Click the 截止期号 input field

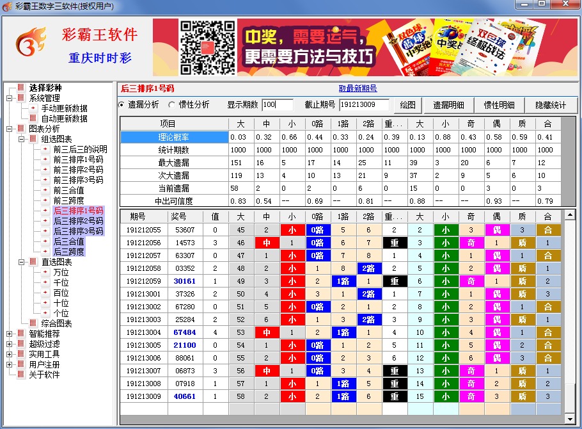tap(365, 105)
